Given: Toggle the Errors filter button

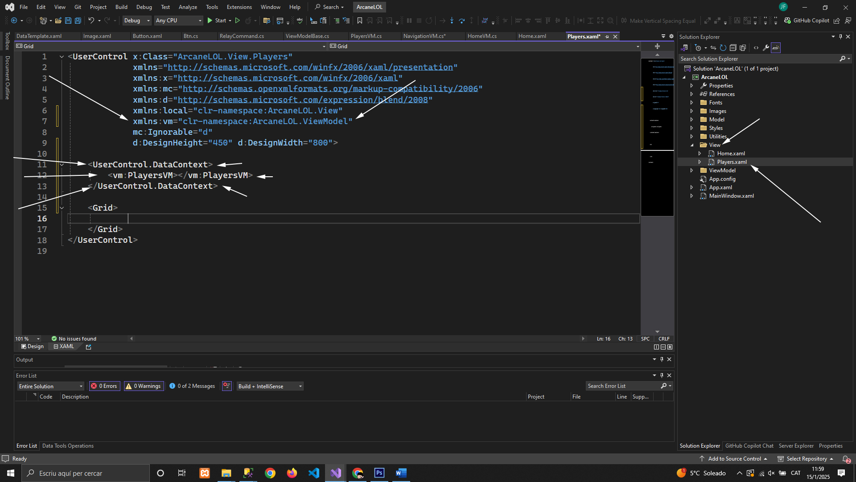Looking at the screenshot, I should coord(104,386).
